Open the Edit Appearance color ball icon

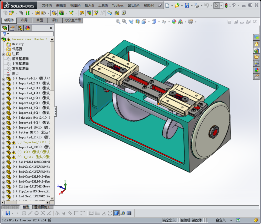point(174,22)
